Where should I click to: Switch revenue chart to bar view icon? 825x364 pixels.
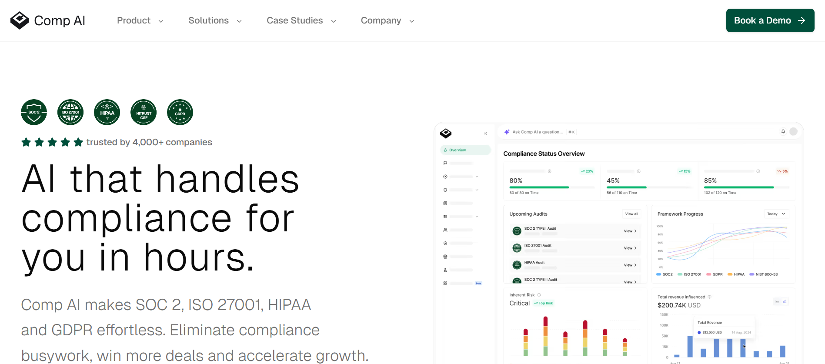[785, 301]
